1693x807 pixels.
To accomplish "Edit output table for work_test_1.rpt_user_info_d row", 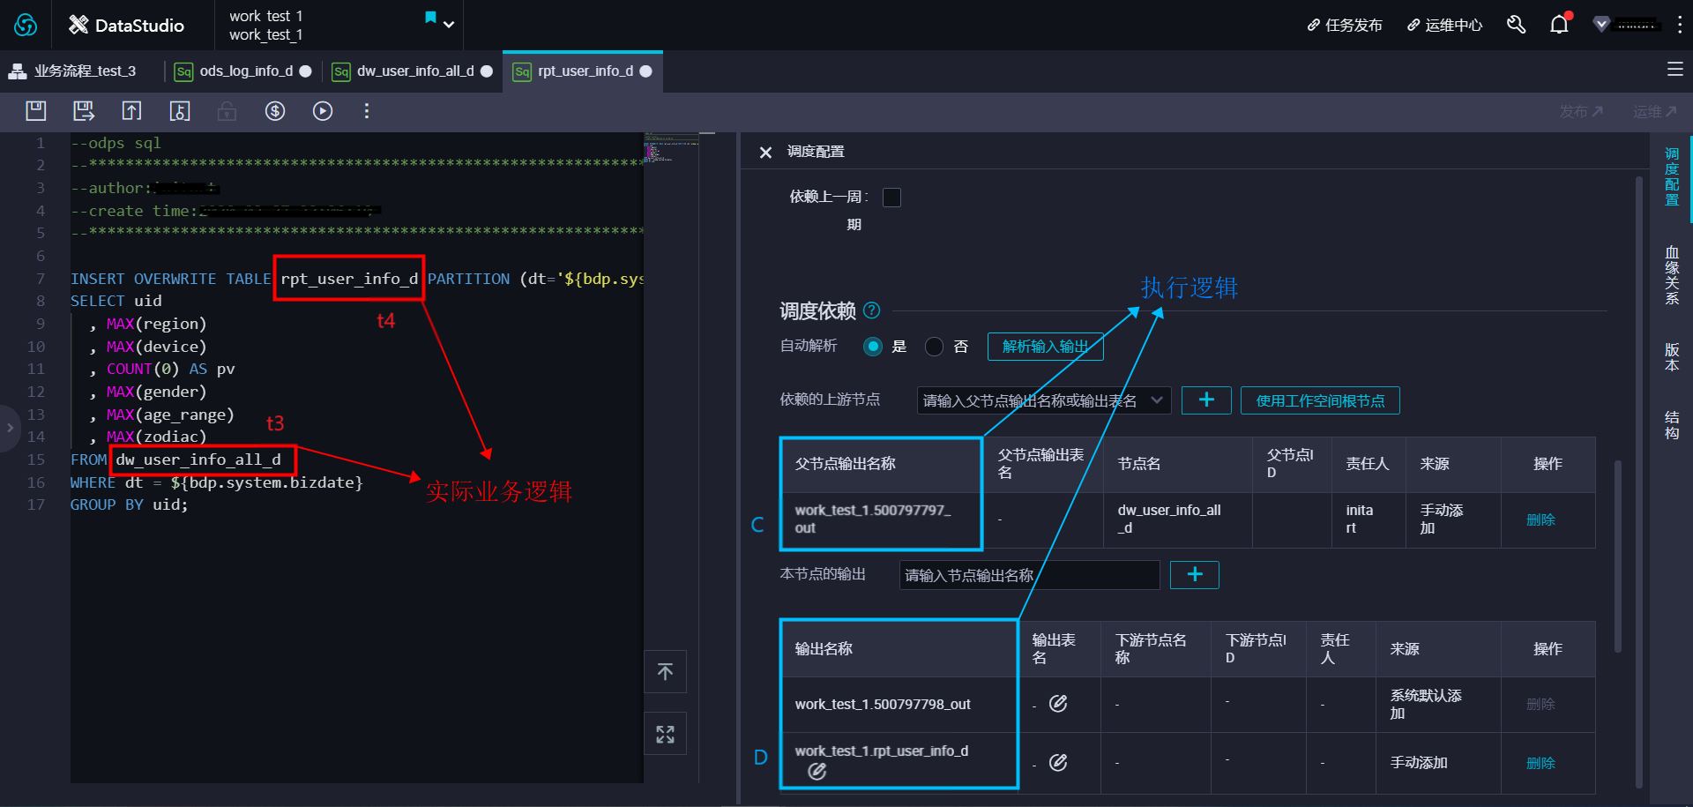I will pos(1058,762).
